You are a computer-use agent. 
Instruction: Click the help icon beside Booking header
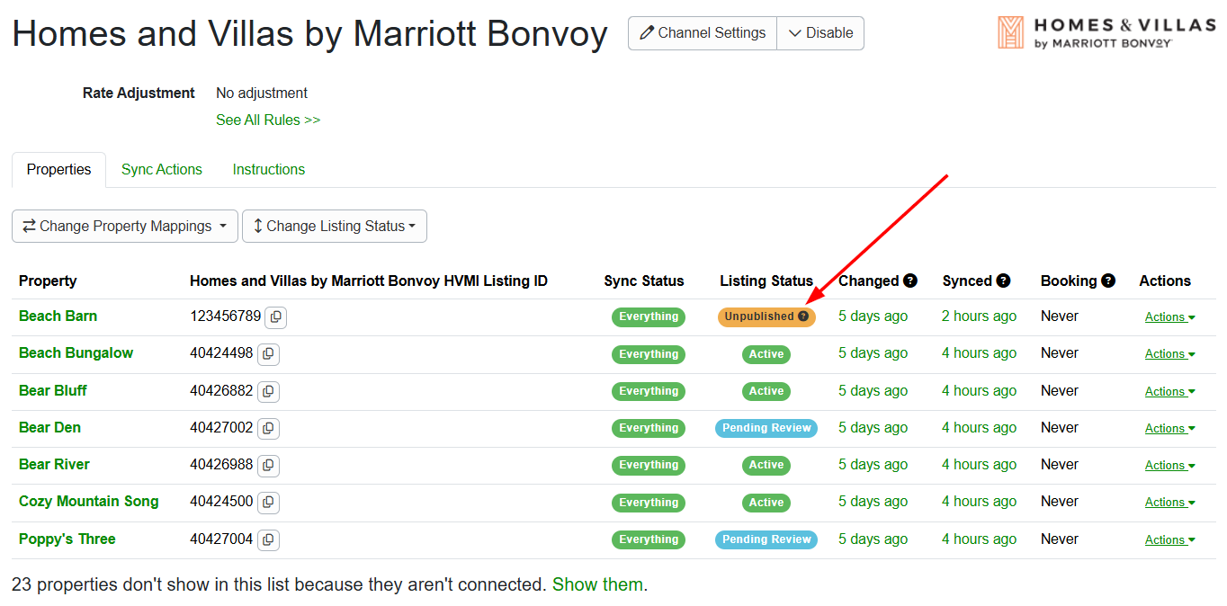point(1108,281)
